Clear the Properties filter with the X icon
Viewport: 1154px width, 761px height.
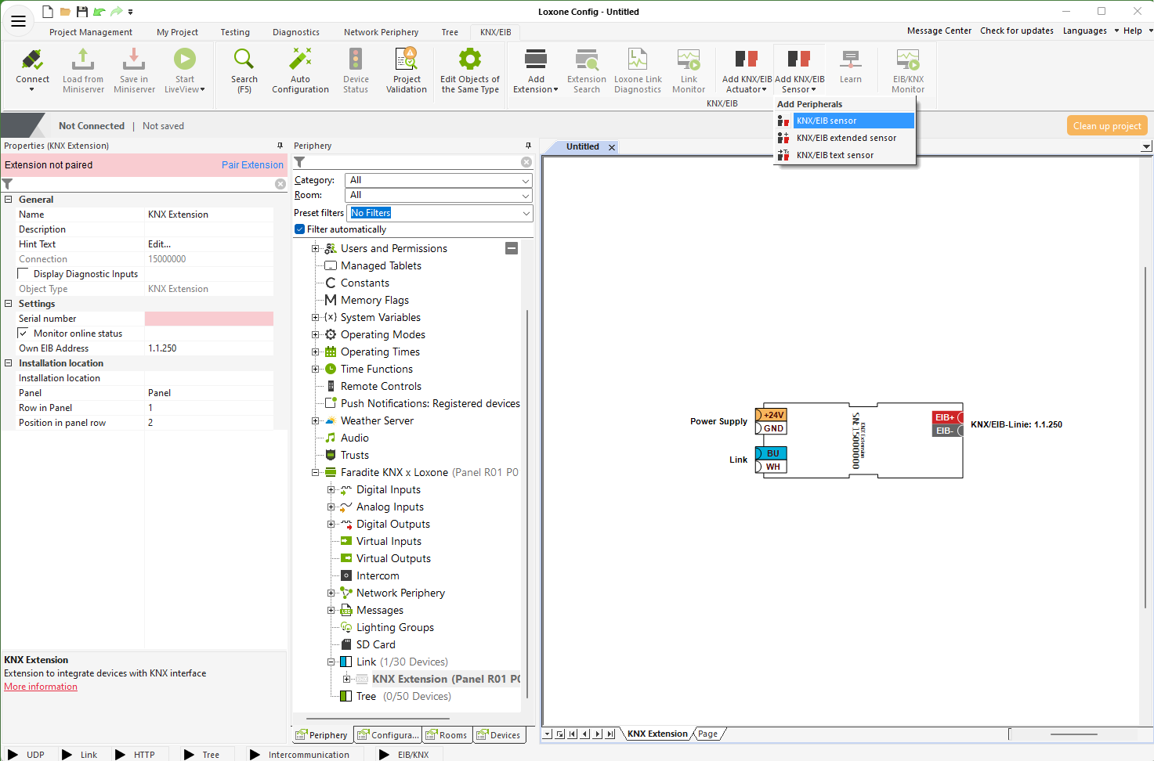pyautogui.click(x=280, y=184)
